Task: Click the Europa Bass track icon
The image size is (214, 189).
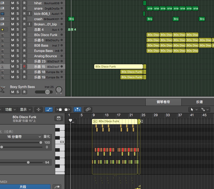Action: coord(2,51)
